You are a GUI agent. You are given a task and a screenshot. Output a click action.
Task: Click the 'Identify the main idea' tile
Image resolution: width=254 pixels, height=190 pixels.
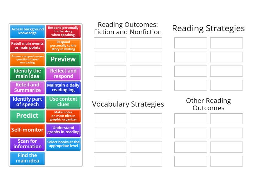27,74
